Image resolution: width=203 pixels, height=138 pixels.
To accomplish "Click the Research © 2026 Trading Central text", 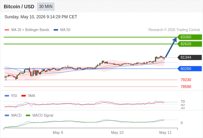I will click(x=174, y=30).
